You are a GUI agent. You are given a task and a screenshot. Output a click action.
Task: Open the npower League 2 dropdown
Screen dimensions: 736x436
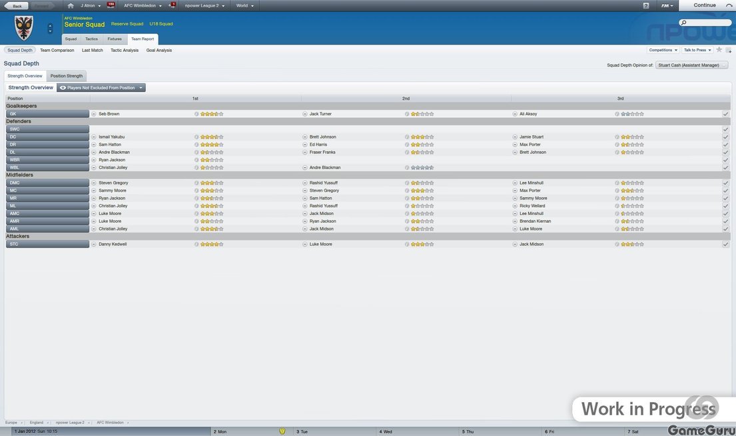(204, 5)
